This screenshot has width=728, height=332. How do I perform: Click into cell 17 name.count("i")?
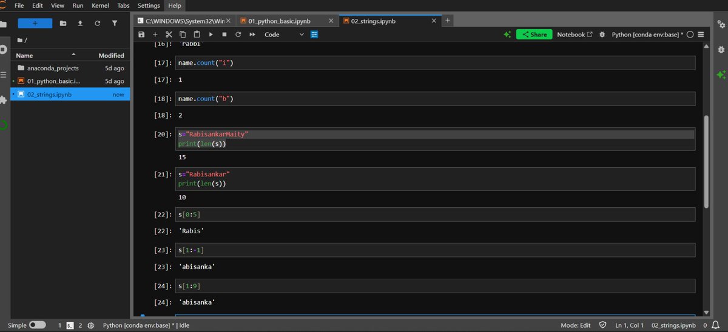pyautogui.click(x=435, y=63)
